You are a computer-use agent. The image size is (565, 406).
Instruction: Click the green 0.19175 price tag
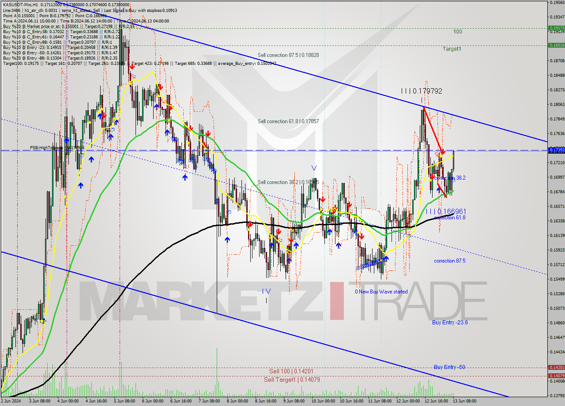556,28
